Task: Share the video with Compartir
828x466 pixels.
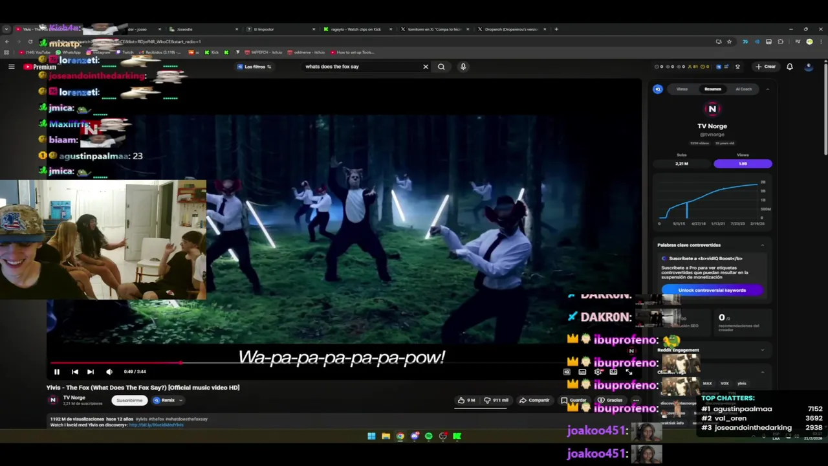Action: pos(534,400)
